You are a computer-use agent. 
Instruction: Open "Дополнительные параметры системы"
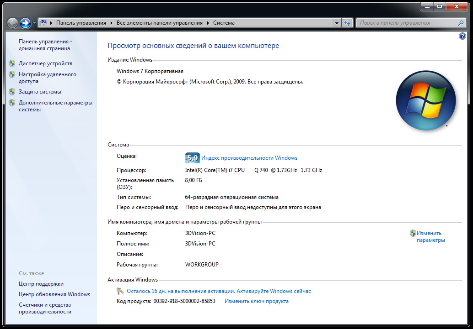tap(55, 106)
